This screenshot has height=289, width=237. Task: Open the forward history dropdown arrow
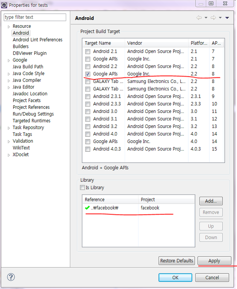(220, 18)
